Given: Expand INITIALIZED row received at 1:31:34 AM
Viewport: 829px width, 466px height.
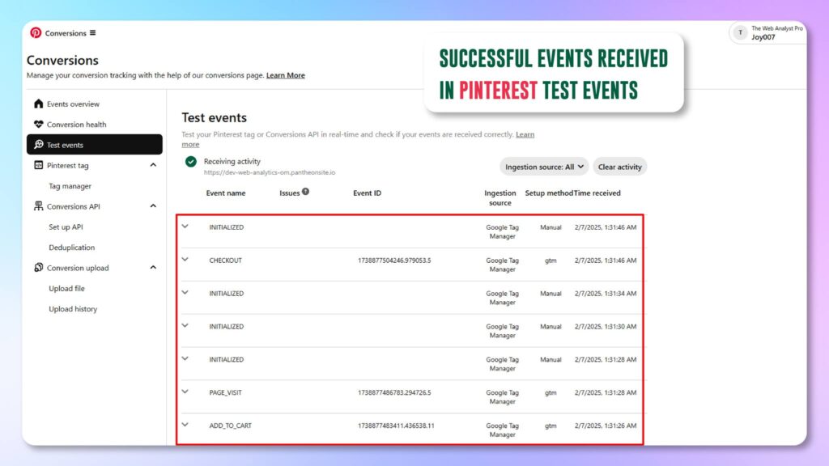Looking at the screenshot, I should click(x=185, y=292).
